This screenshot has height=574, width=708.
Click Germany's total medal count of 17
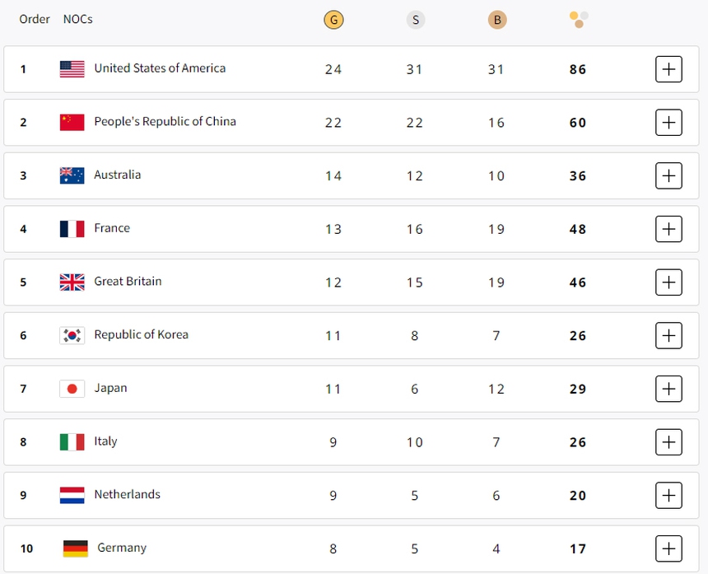coord(578,548)
